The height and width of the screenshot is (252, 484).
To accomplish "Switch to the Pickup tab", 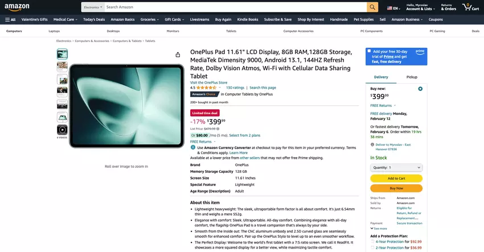I will [x=412, y=77].
